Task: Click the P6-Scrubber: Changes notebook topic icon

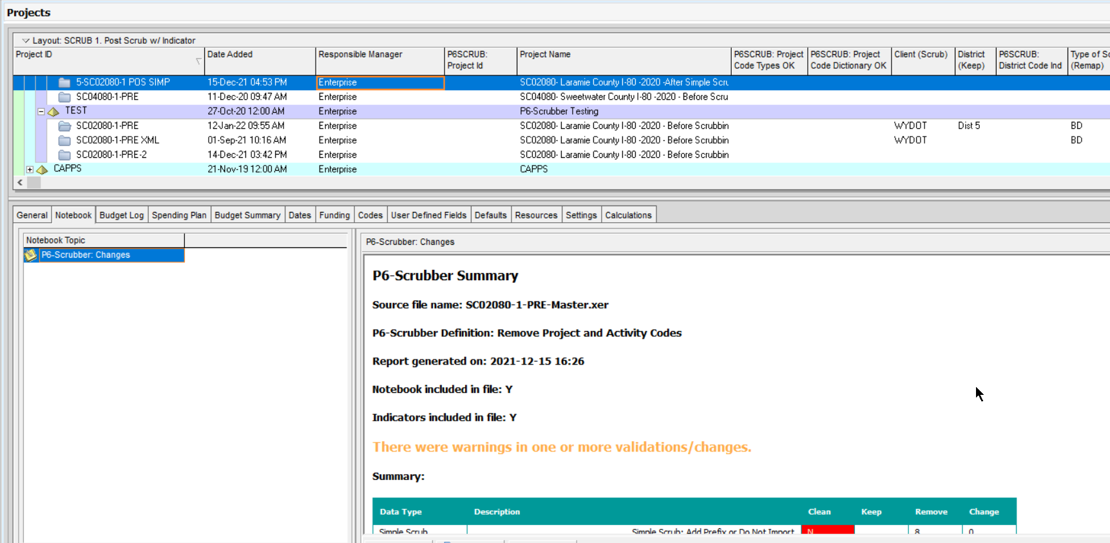Action: coord(30,255)
